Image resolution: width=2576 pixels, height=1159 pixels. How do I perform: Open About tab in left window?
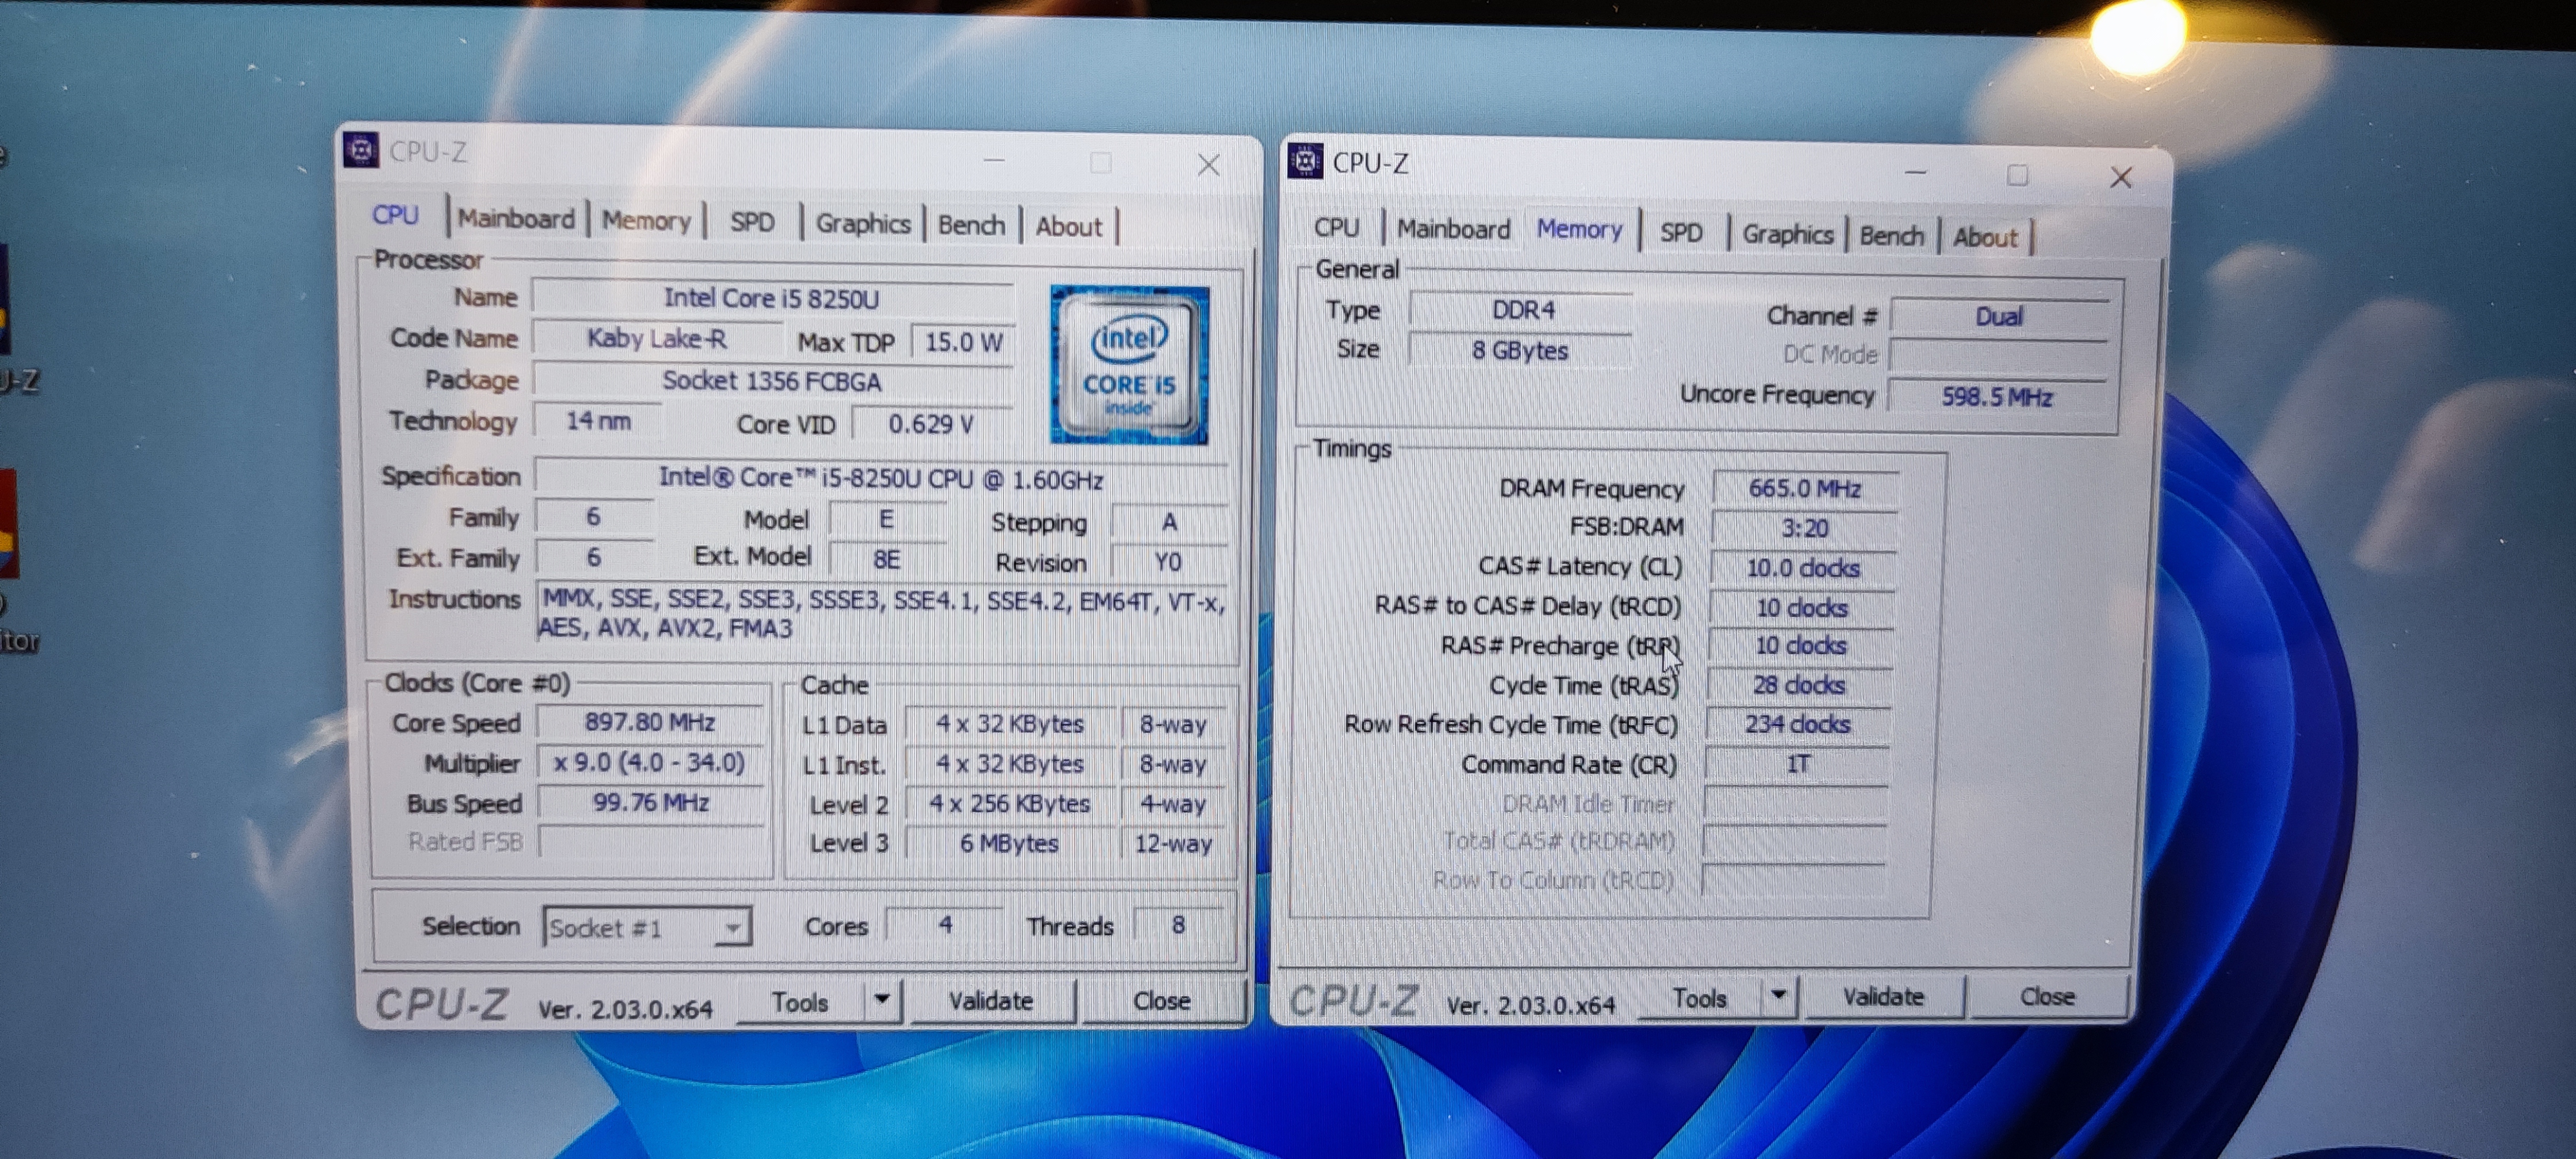click(x=1067, y=227)
